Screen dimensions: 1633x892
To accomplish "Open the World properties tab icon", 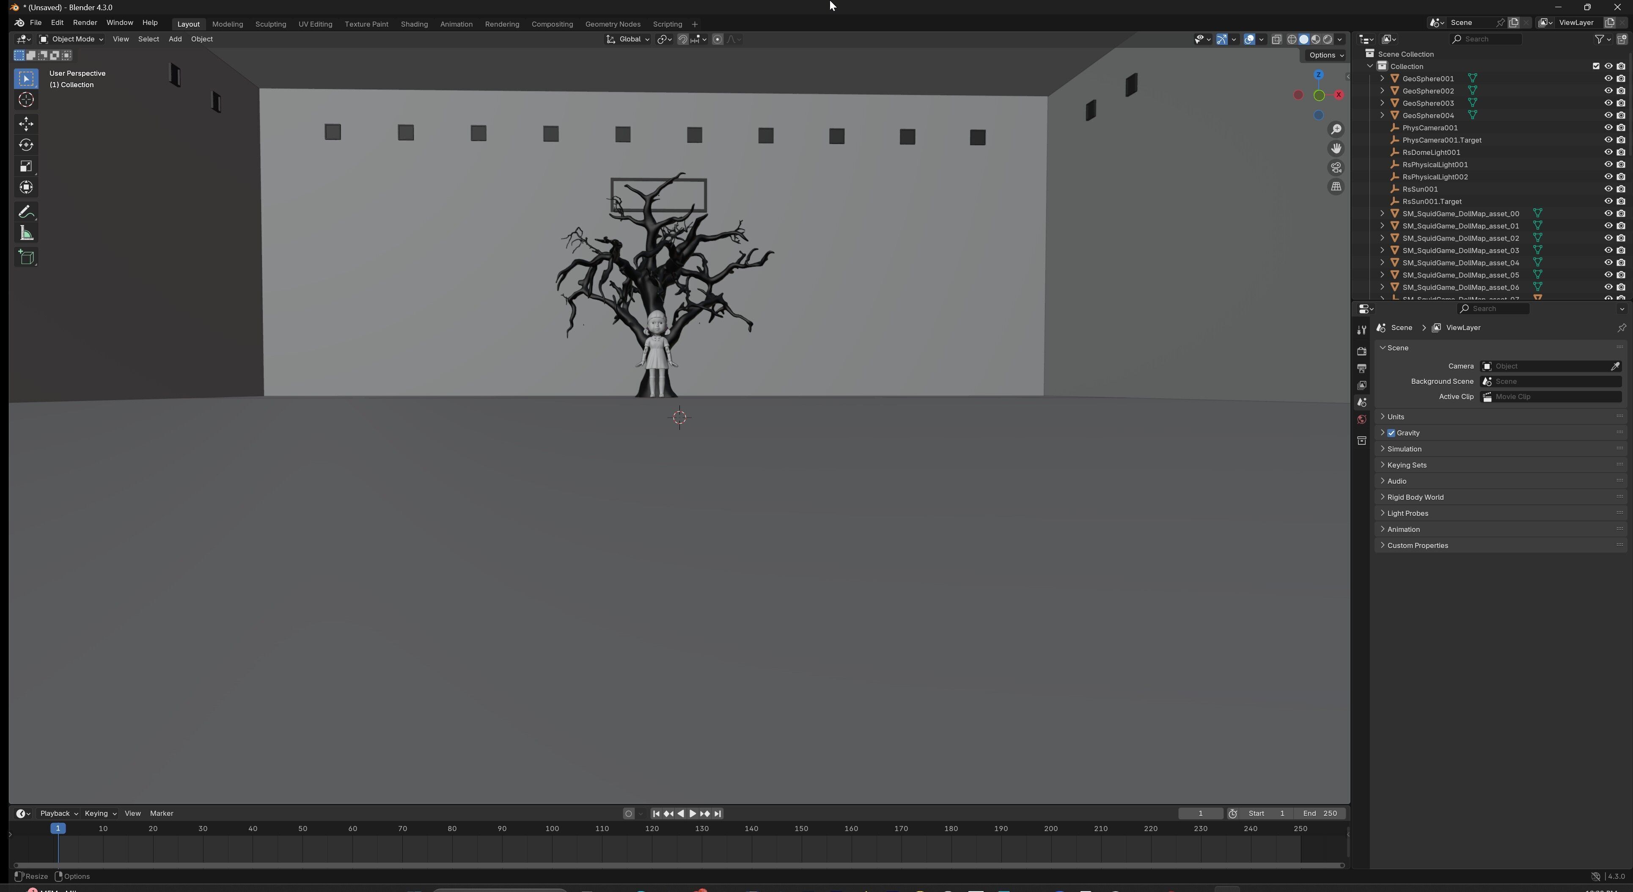I will [1362, 420].
